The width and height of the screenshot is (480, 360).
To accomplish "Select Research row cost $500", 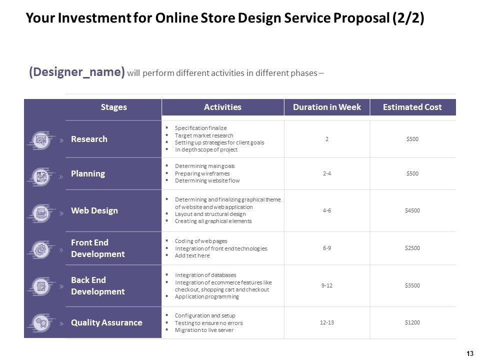I will 412,139.
